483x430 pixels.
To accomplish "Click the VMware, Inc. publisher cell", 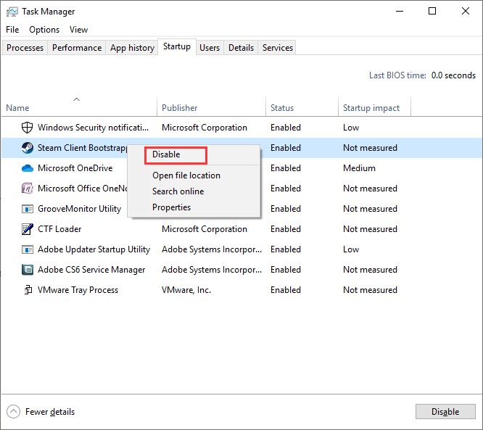I will tap(186, 290).
